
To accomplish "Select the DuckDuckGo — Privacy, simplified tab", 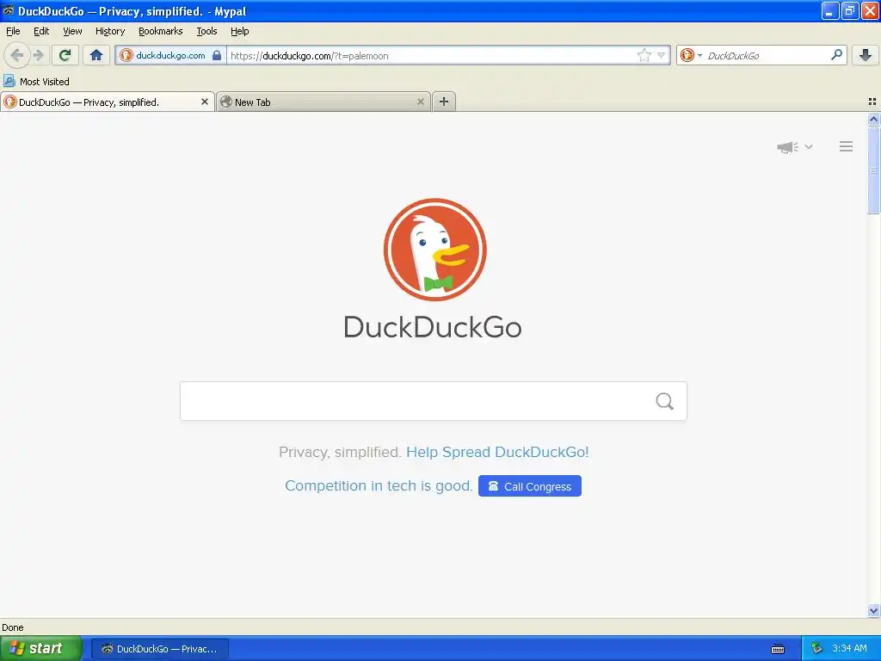I will pos(108,102).
